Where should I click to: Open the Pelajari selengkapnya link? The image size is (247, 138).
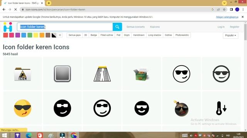227,17
